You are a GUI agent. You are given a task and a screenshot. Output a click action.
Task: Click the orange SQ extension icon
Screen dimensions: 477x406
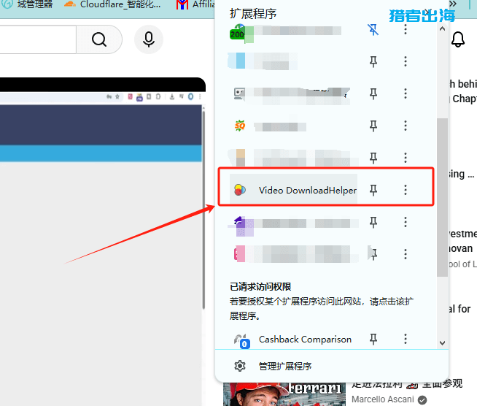pyautogui.click(x=240, y=126)
